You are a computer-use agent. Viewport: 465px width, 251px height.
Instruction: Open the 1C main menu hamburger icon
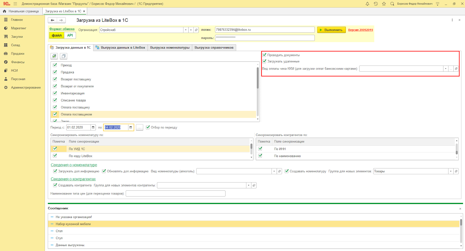(x=15, y=4)
